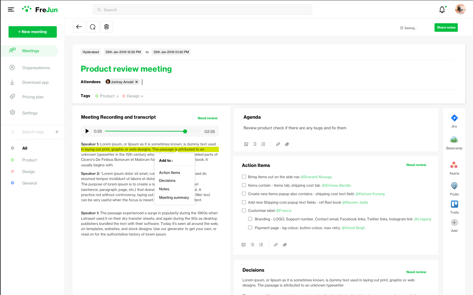Open the Jira integration icon
The width and height of the screenshot is (473, 295).
tap(454, 118)
